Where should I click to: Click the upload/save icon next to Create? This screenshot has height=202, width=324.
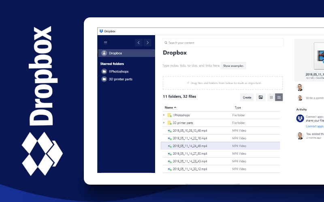pyautogui.click(x=261, y=97)
